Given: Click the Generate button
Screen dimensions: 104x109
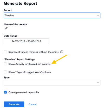Looking at the screenshot, I should click(x=14, y=104).
